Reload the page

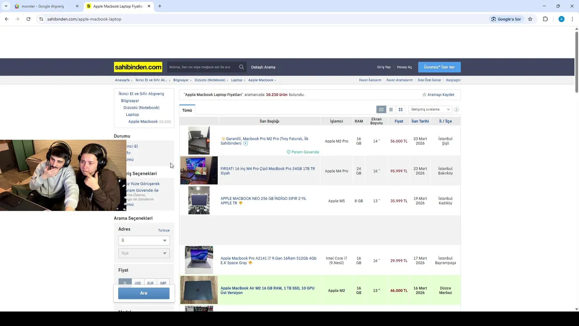click(x=28, y=19)
